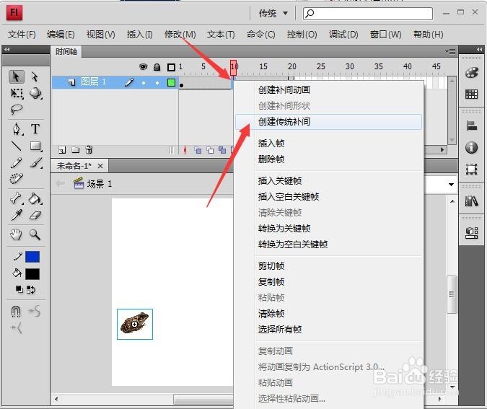
Task: Click the blue stroke color swatch
Action: [x=32, y=257]
